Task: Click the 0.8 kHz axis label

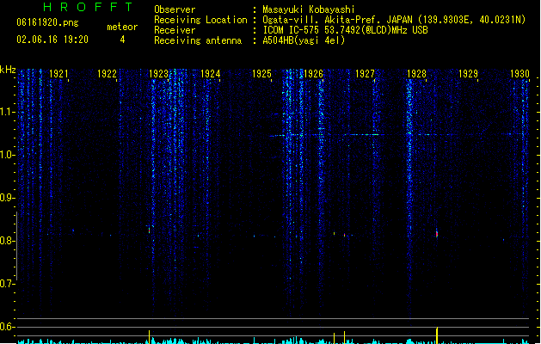Action: [7, 241]
